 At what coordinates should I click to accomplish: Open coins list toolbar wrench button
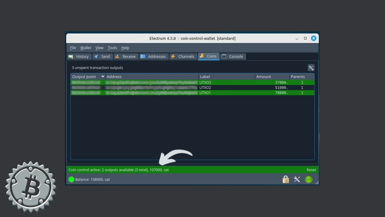pos(311,68)
